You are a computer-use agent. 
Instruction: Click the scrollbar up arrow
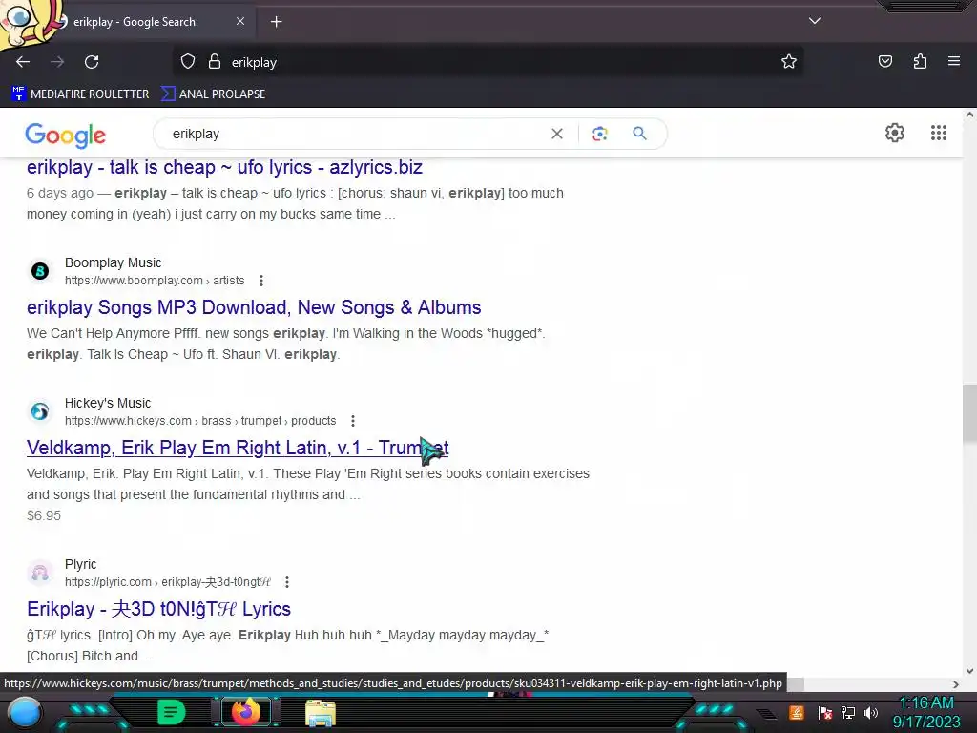(x=969, y=115)
